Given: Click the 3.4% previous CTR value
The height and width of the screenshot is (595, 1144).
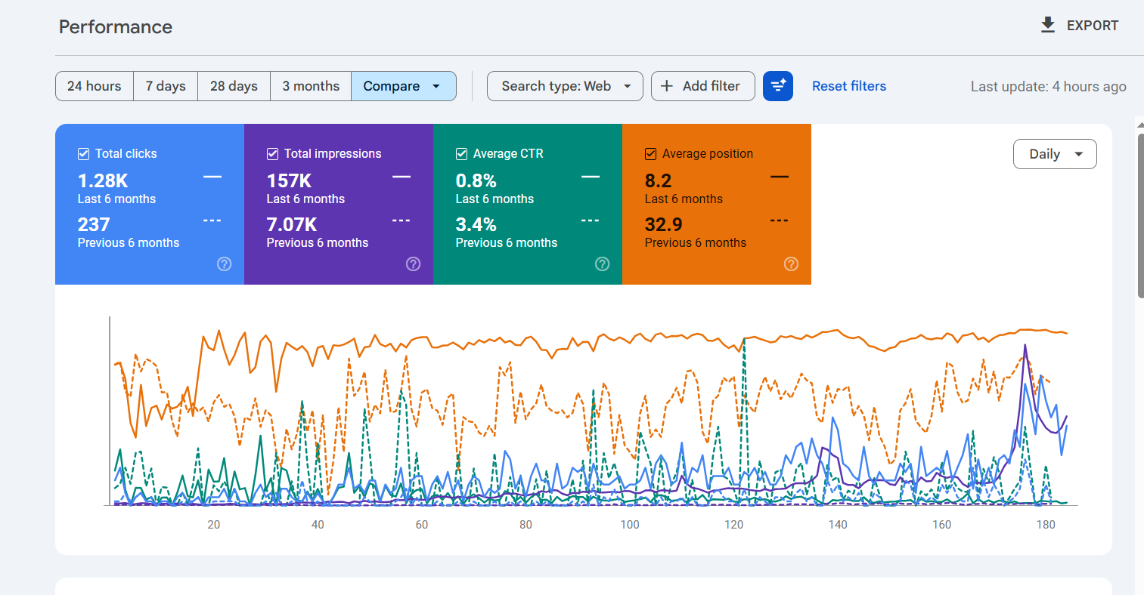Looking at the screenshot, I should tap(476, 225).
